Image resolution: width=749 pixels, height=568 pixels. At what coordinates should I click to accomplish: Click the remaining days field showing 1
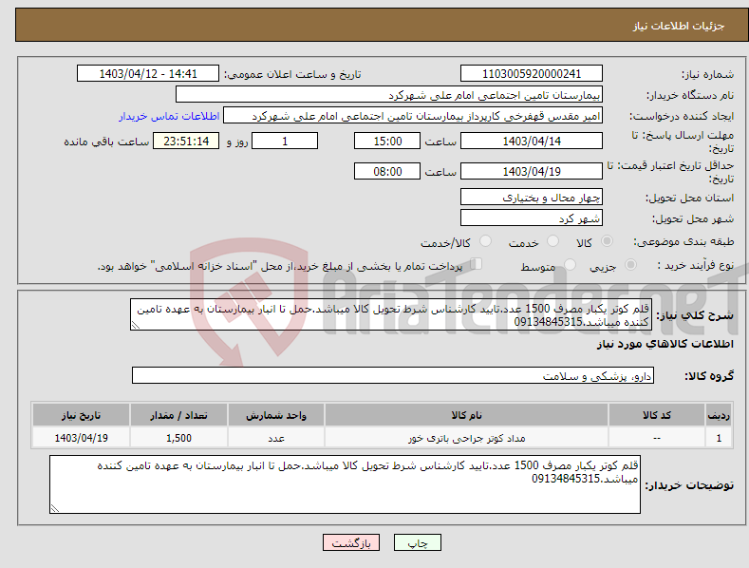pos(285,141)
